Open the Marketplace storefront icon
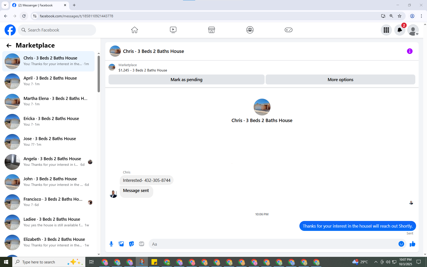This screenshot has width=427, height=267. (211, 30)
